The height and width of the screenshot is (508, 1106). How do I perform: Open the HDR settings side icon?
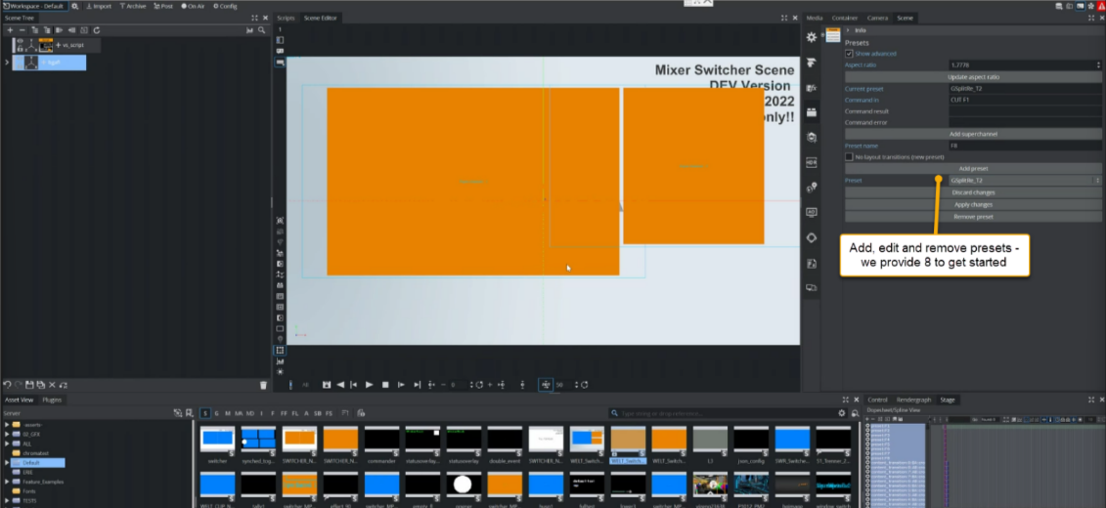tap(812, 161)
